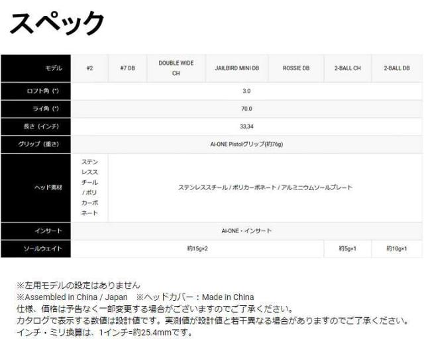Image resolution: width=424 pixels, height=353 pixels.
Task: Click the DOUBLE WIDE CH column header
Action: (176, 68)
